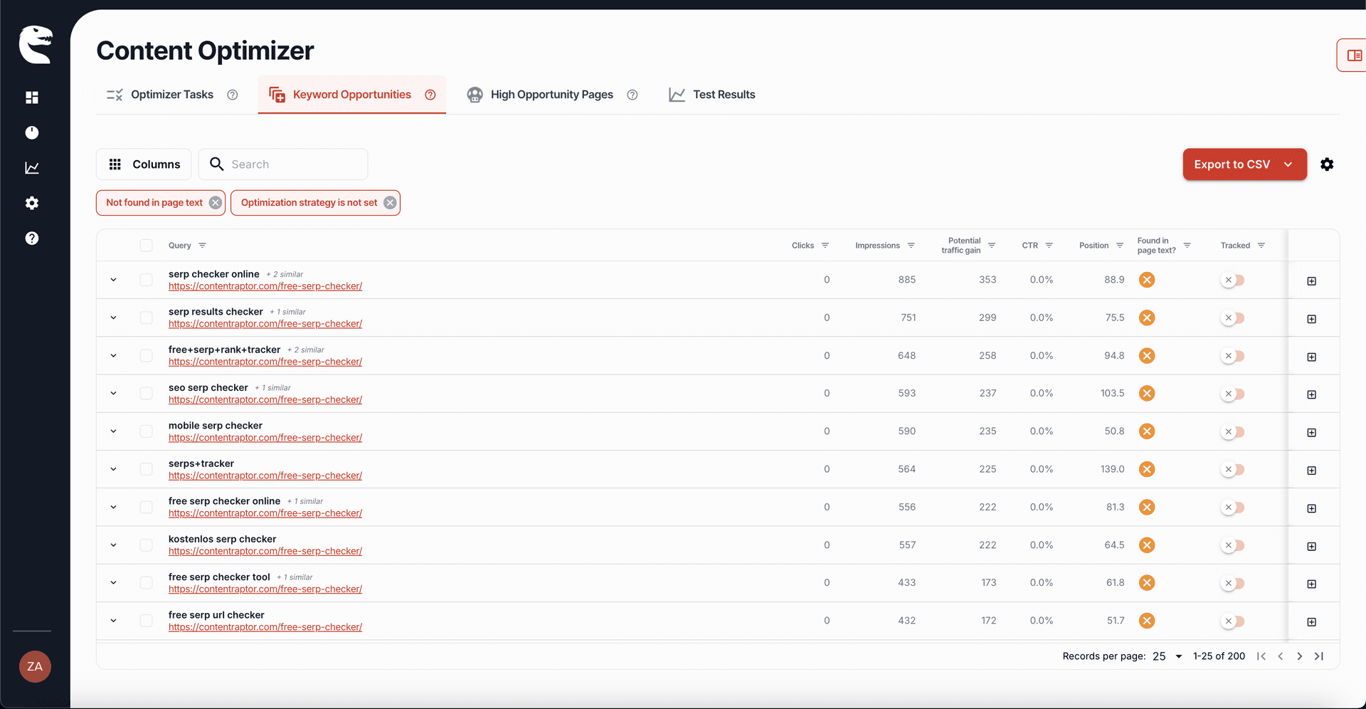Image resolution: width=1366 pixels, height=709 pixels.
Task: Click the ContentRaptor logo
Action: click(36, 44)
